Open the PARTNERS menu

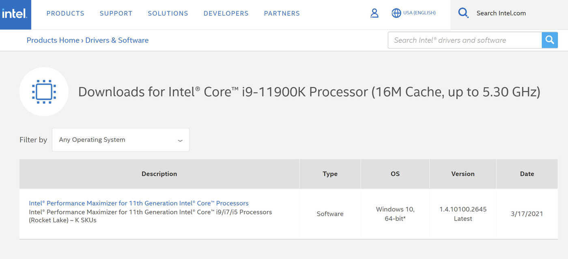(x=282, y=13)
